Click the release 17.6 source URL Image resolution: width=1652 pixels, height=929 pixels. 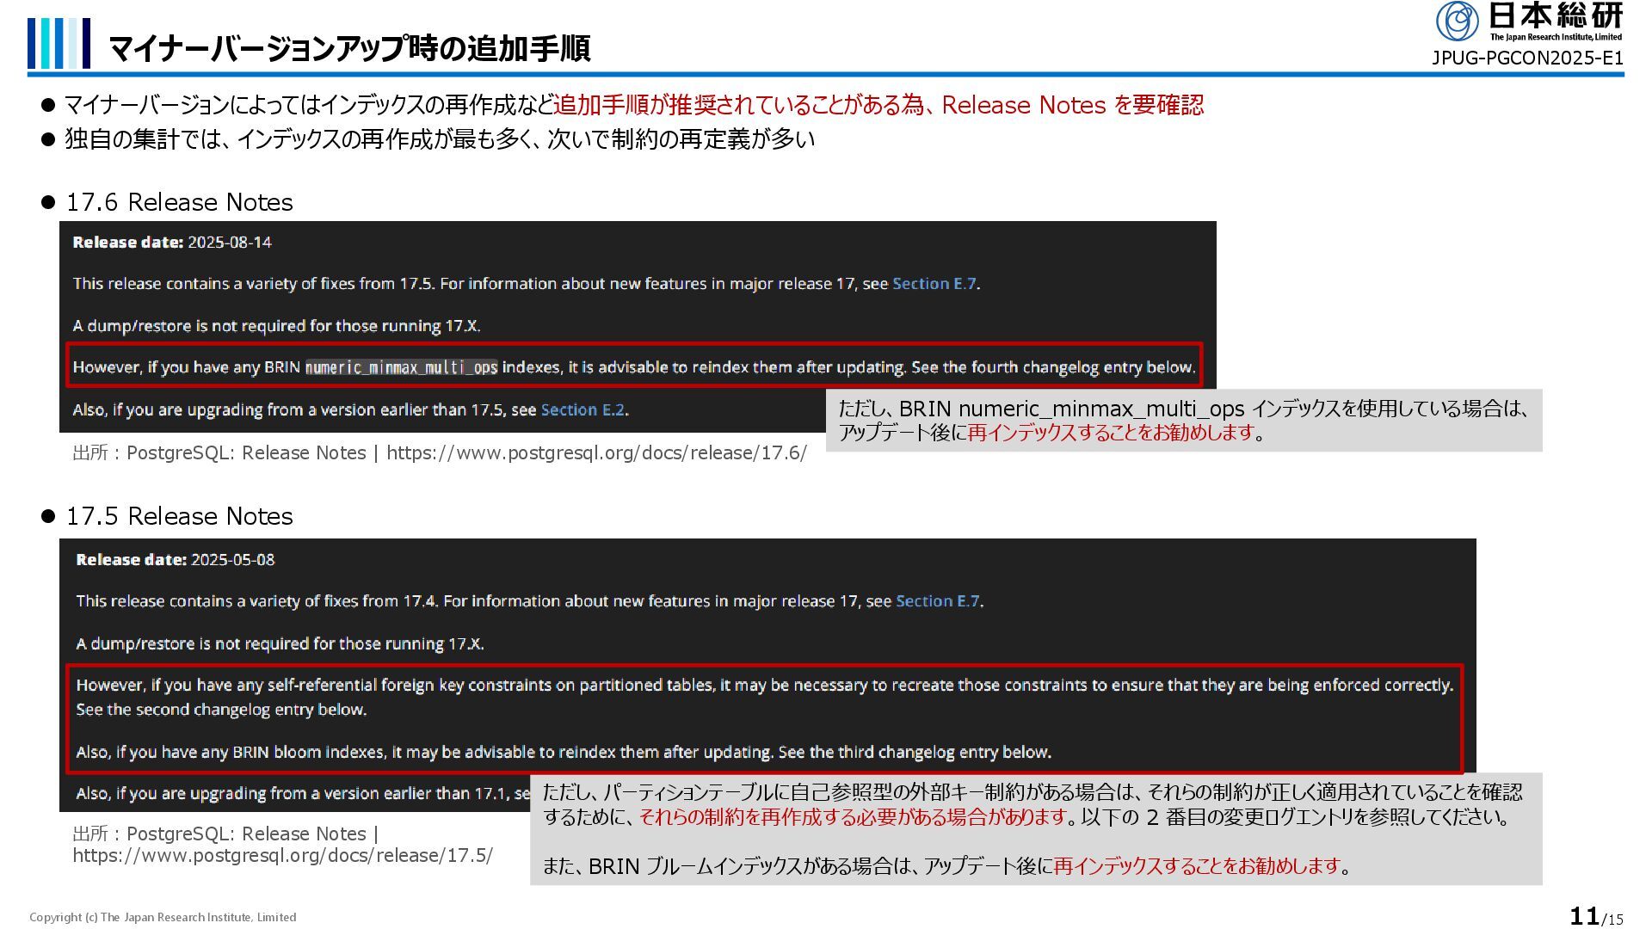point(596,453)
